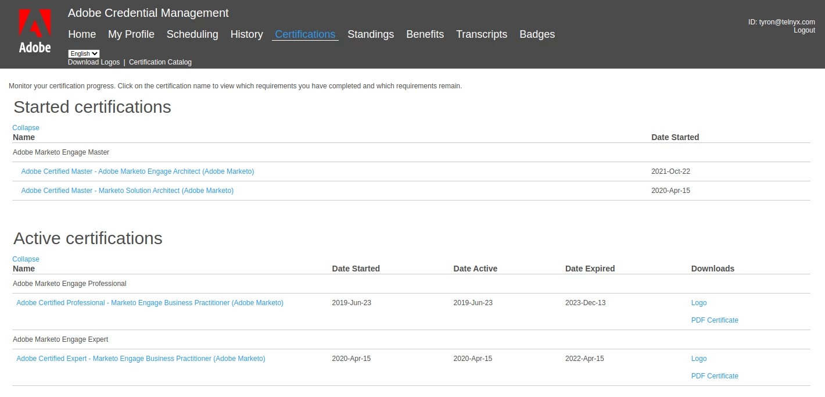Open Adobe Marketo Engage Architect master certification
Viewport: 825px width, 397px height.
[138, 171]
